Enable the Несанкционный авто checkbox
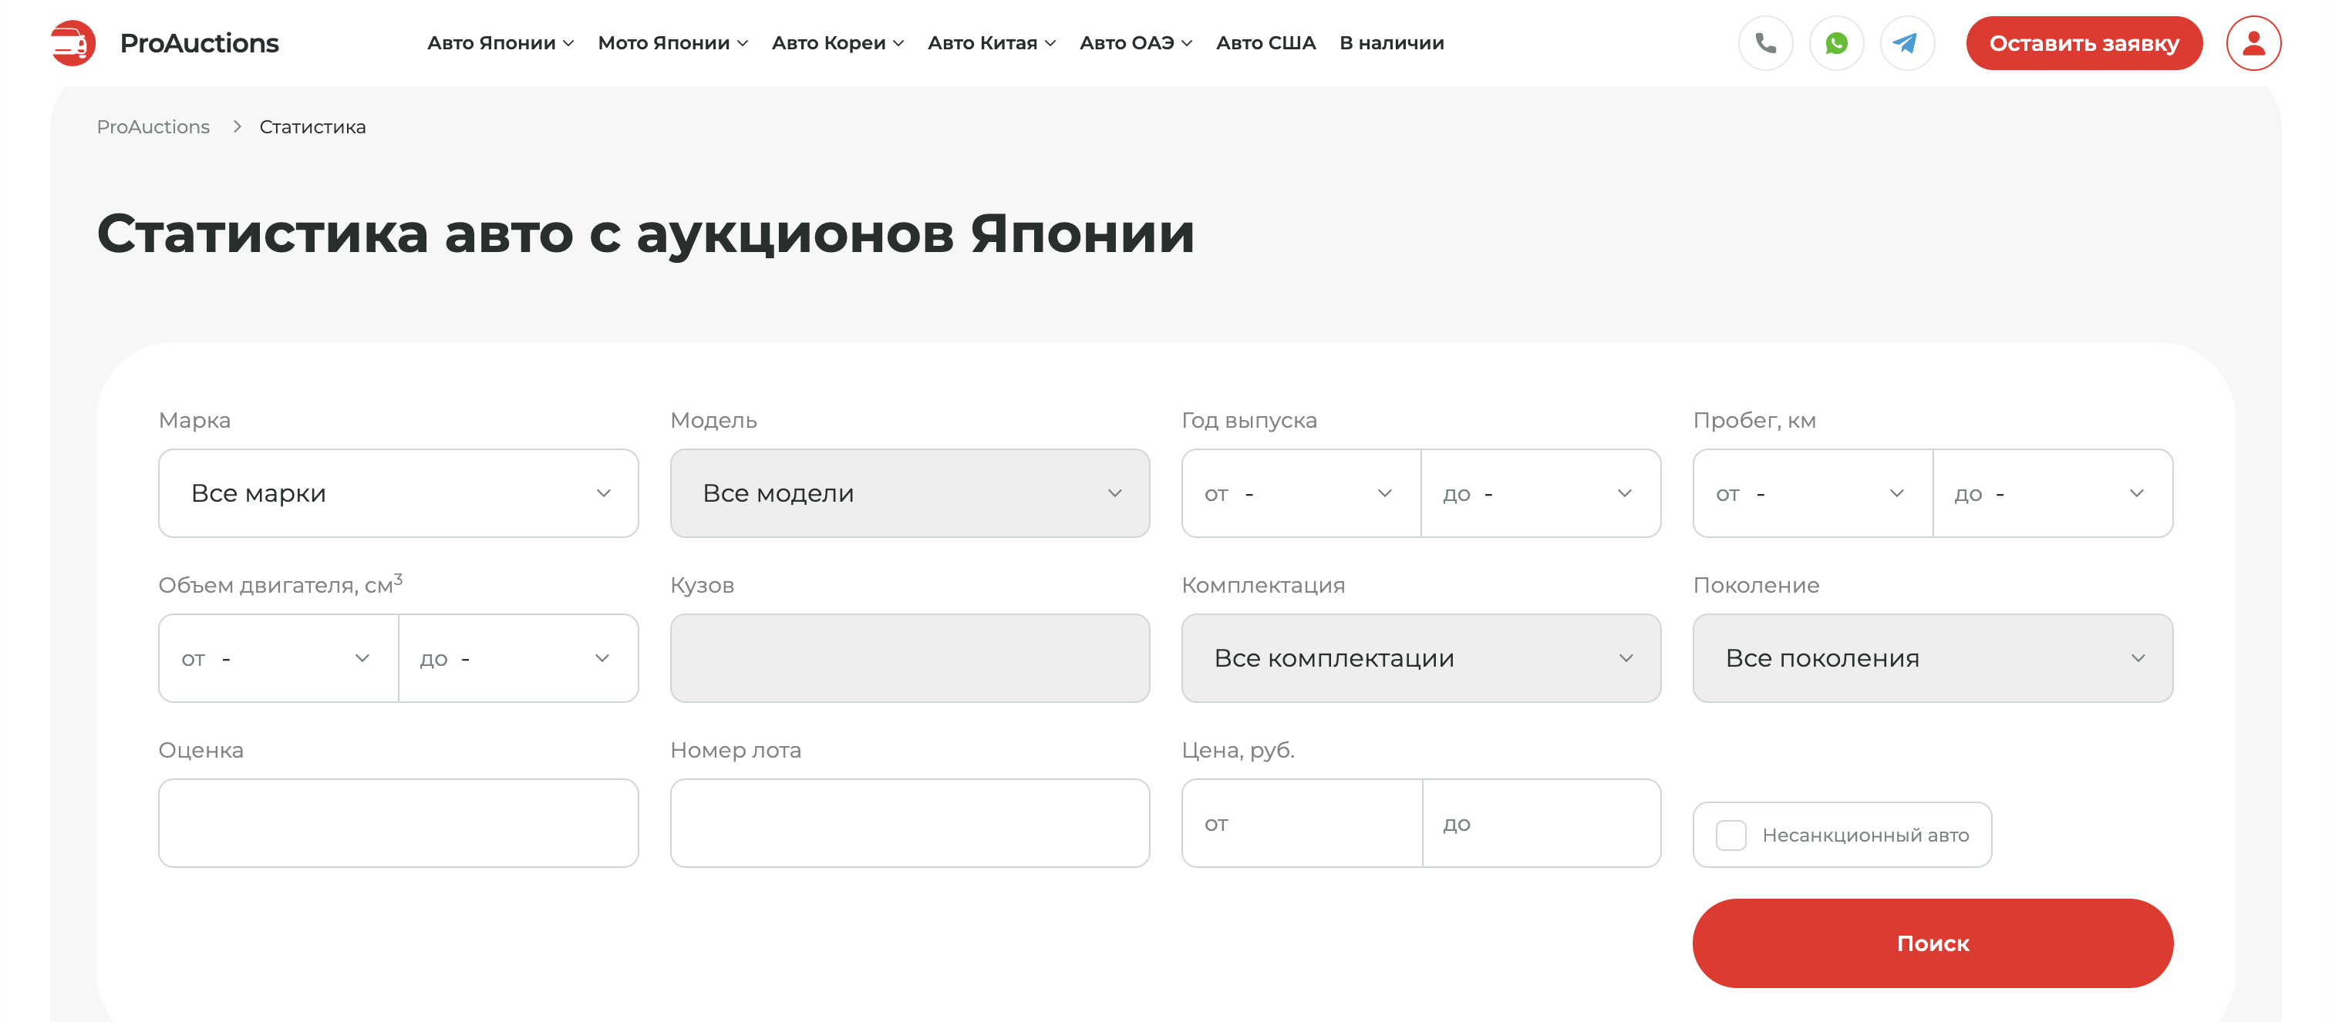Viewport: 2332px width, 1022px height. coord(1731,835)
